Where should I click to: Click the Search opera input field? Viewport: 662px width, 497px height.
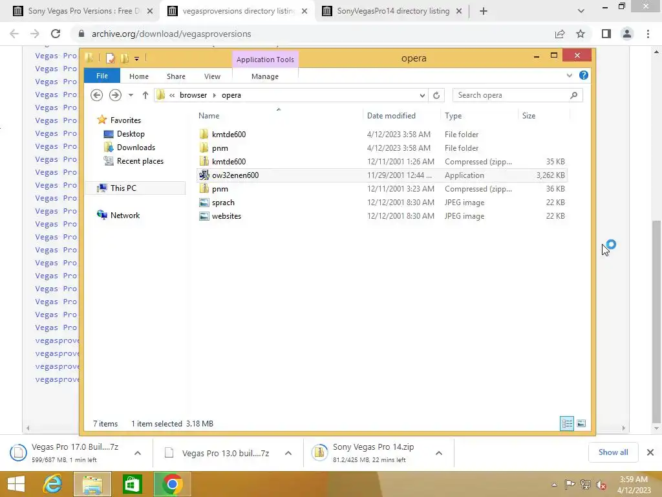518,95
